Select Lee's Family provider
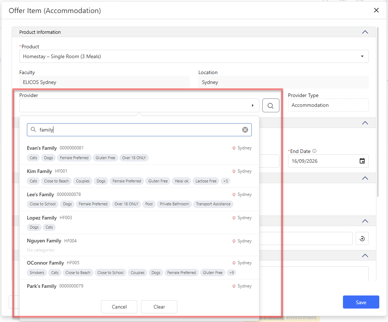 [139, 199]
